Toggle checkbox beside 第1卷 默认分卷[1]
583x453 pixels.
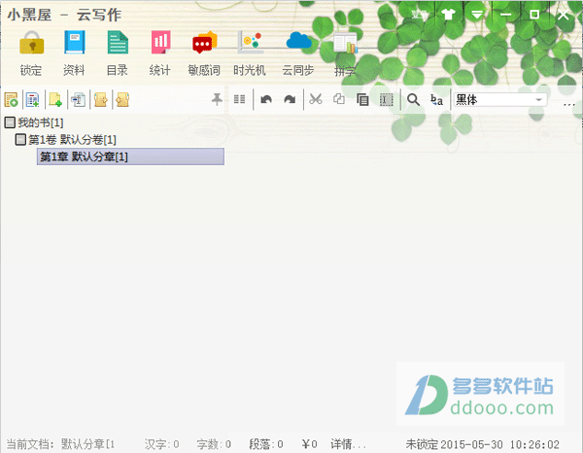point(20,139)
